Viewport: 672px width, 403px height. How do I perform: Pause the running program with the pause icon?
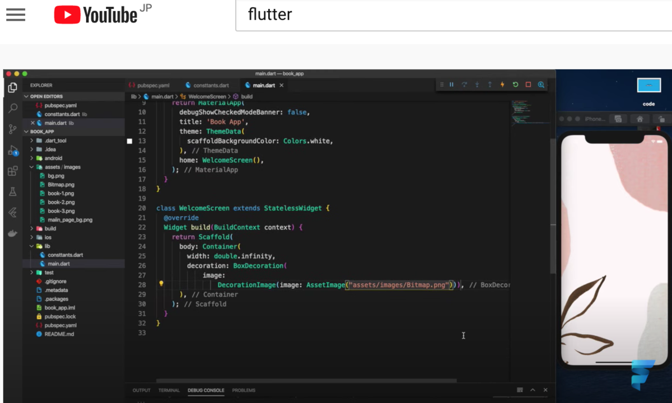click(x=451, y=85)
